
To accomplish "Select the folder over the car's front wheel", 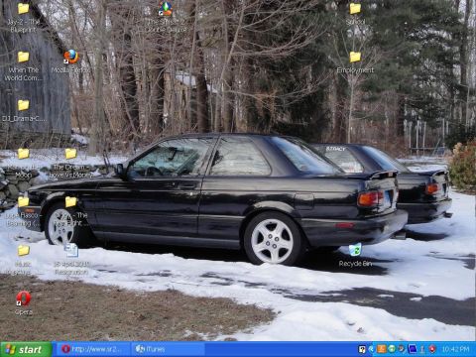I will click(x=70, y=202).
